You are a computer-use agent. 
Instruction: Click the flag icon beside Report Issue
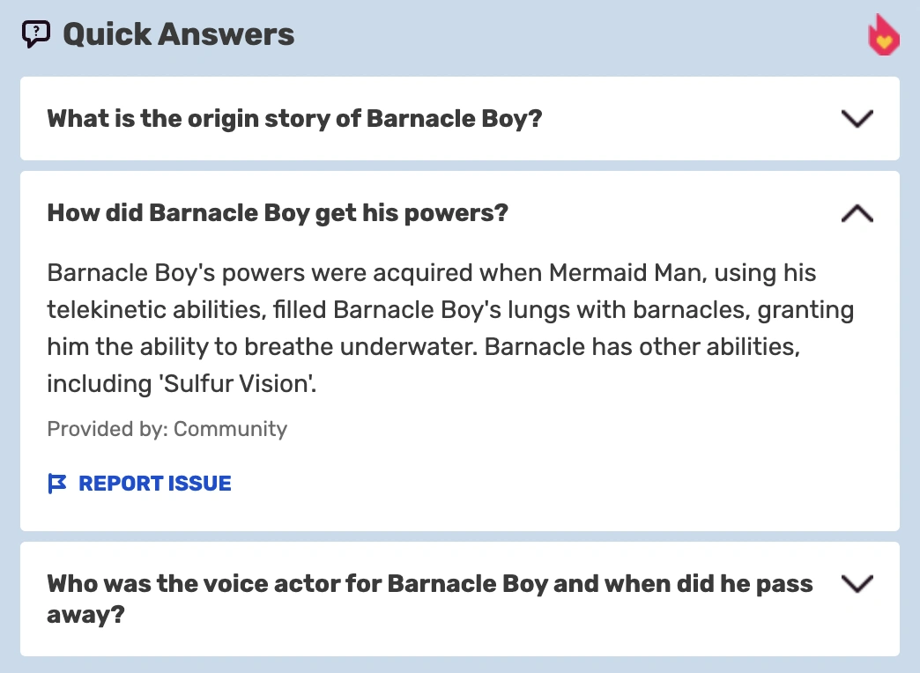(57, 484)
